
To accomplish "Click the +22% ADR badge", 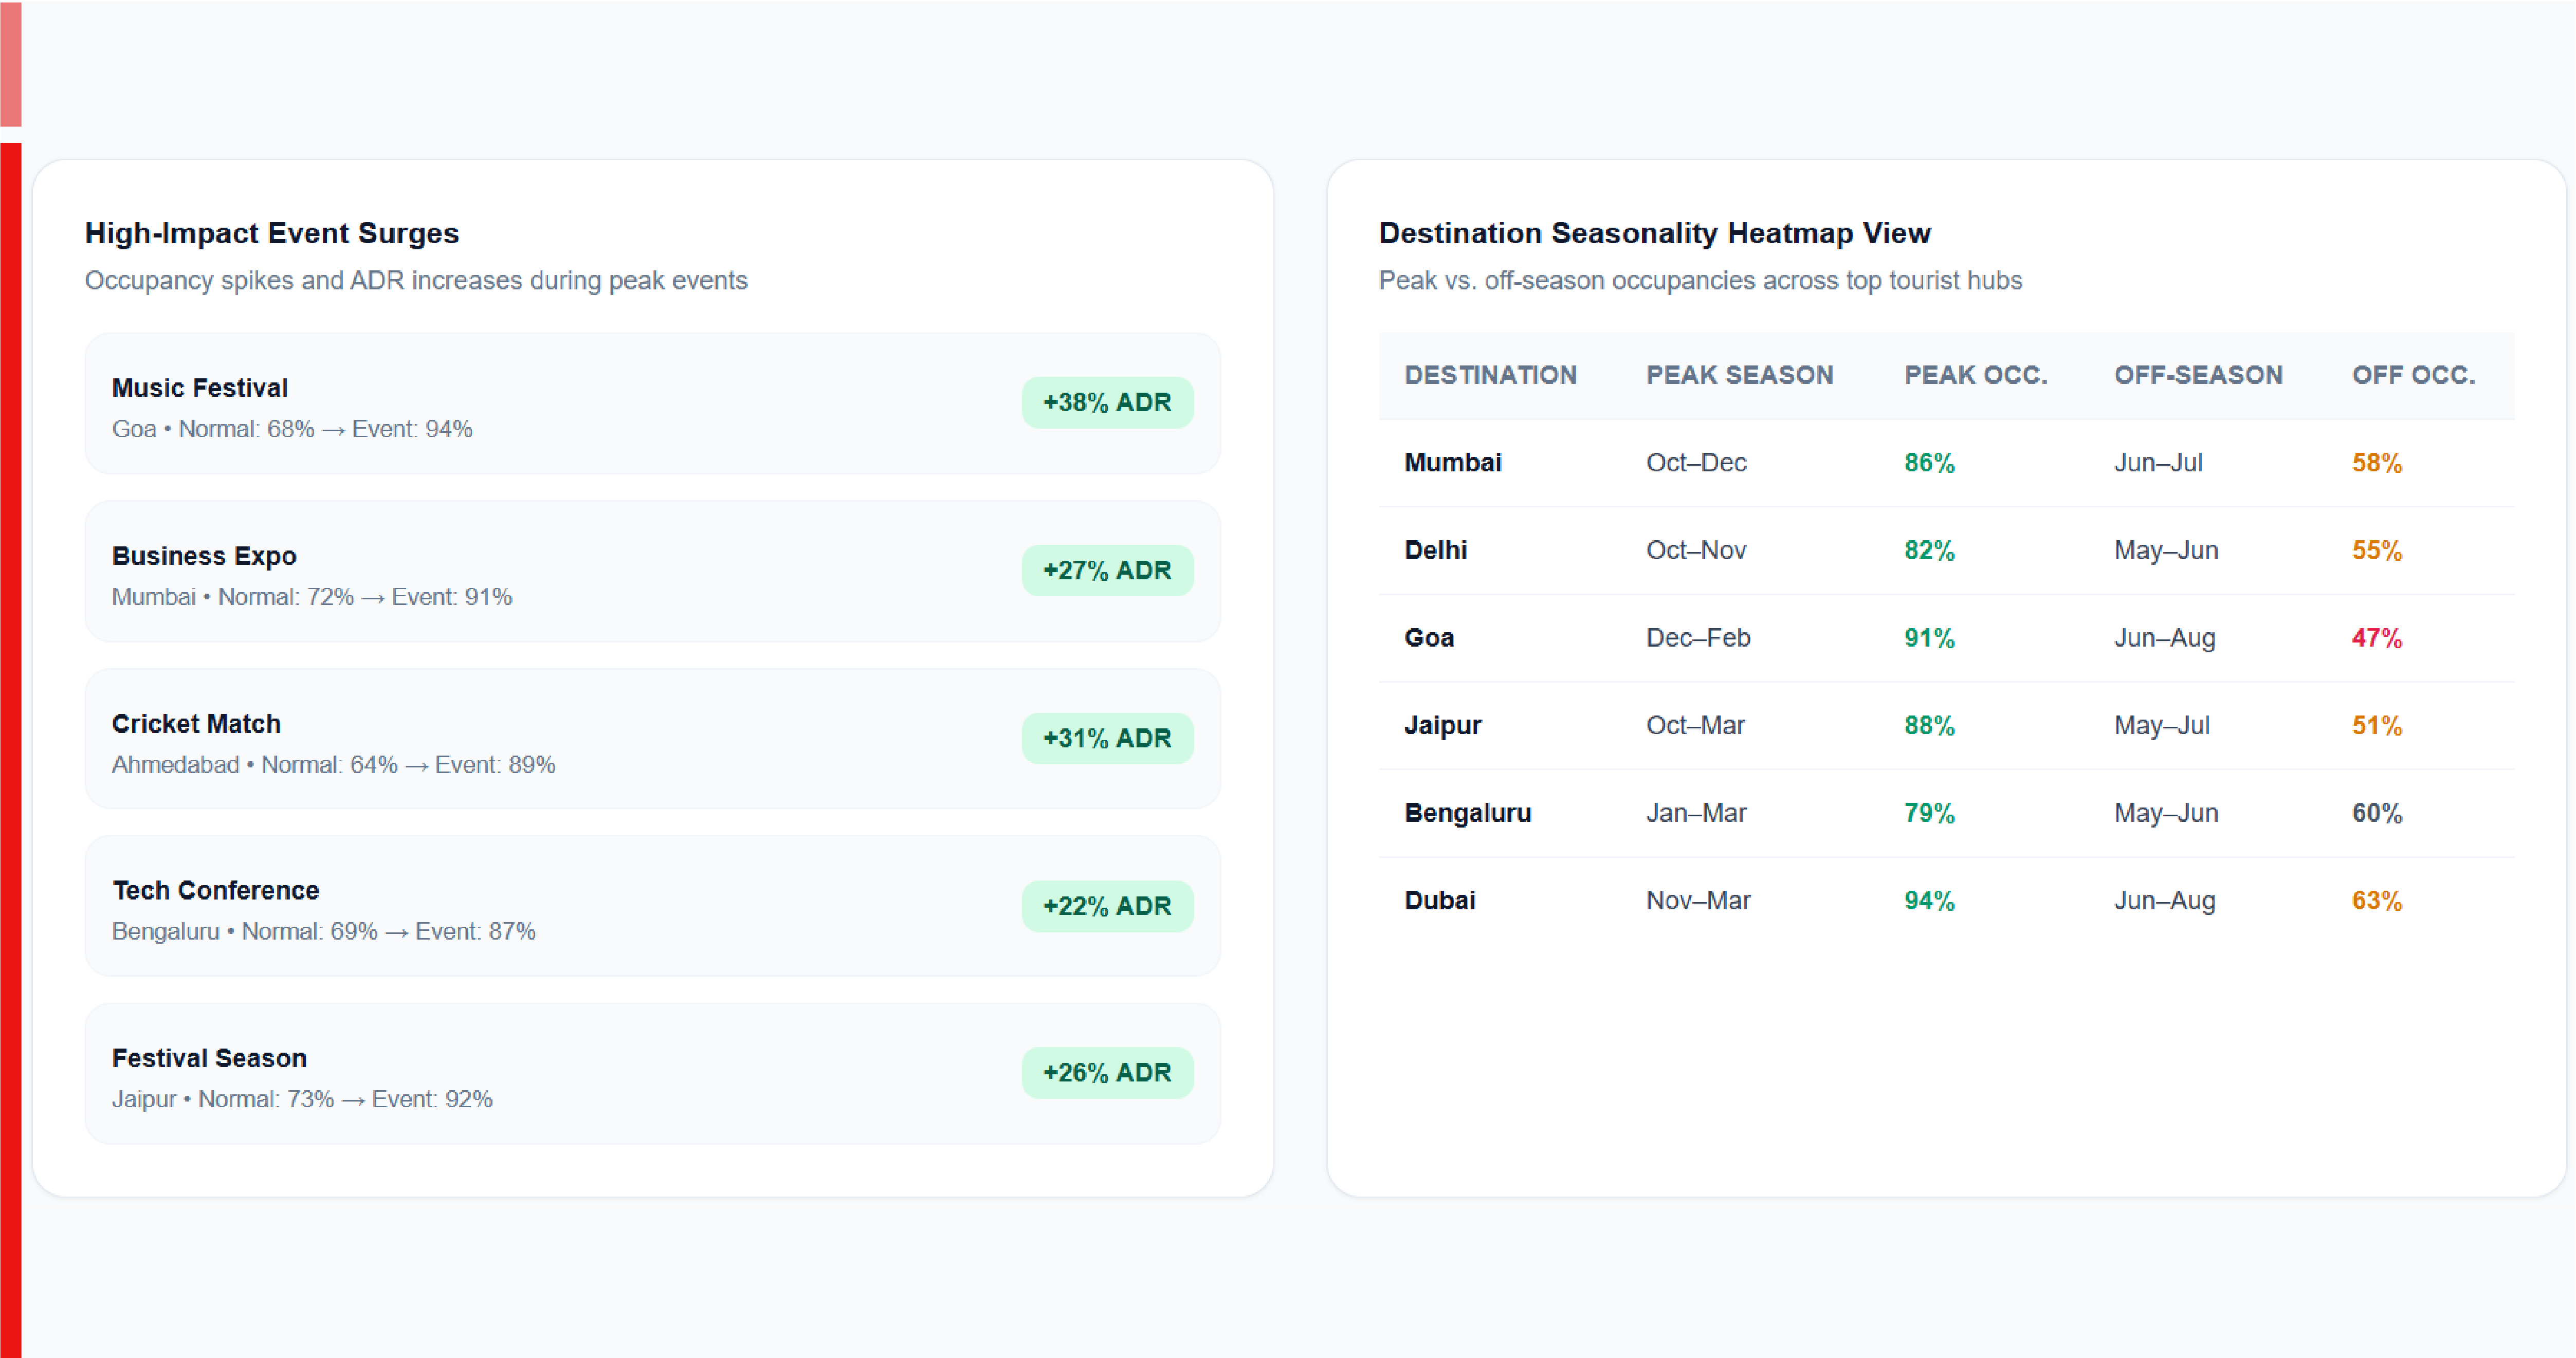I will 1107,906.
